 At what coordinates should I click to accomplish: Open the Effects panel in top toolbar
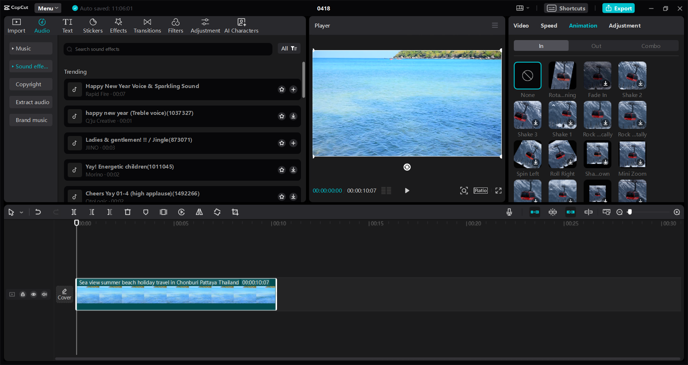click(118, 25)
